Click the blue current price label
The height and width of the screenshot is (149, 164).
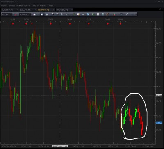pyautogui.click(x=159, y=123)
